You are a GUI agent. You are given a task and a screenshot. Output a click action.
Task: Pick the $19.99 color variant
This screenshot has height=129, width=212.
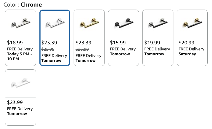[x=158, y=38]
